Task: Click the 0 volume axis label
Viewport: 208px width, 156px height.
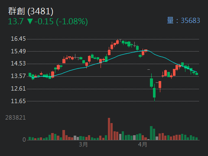Action: click(24, 140)
